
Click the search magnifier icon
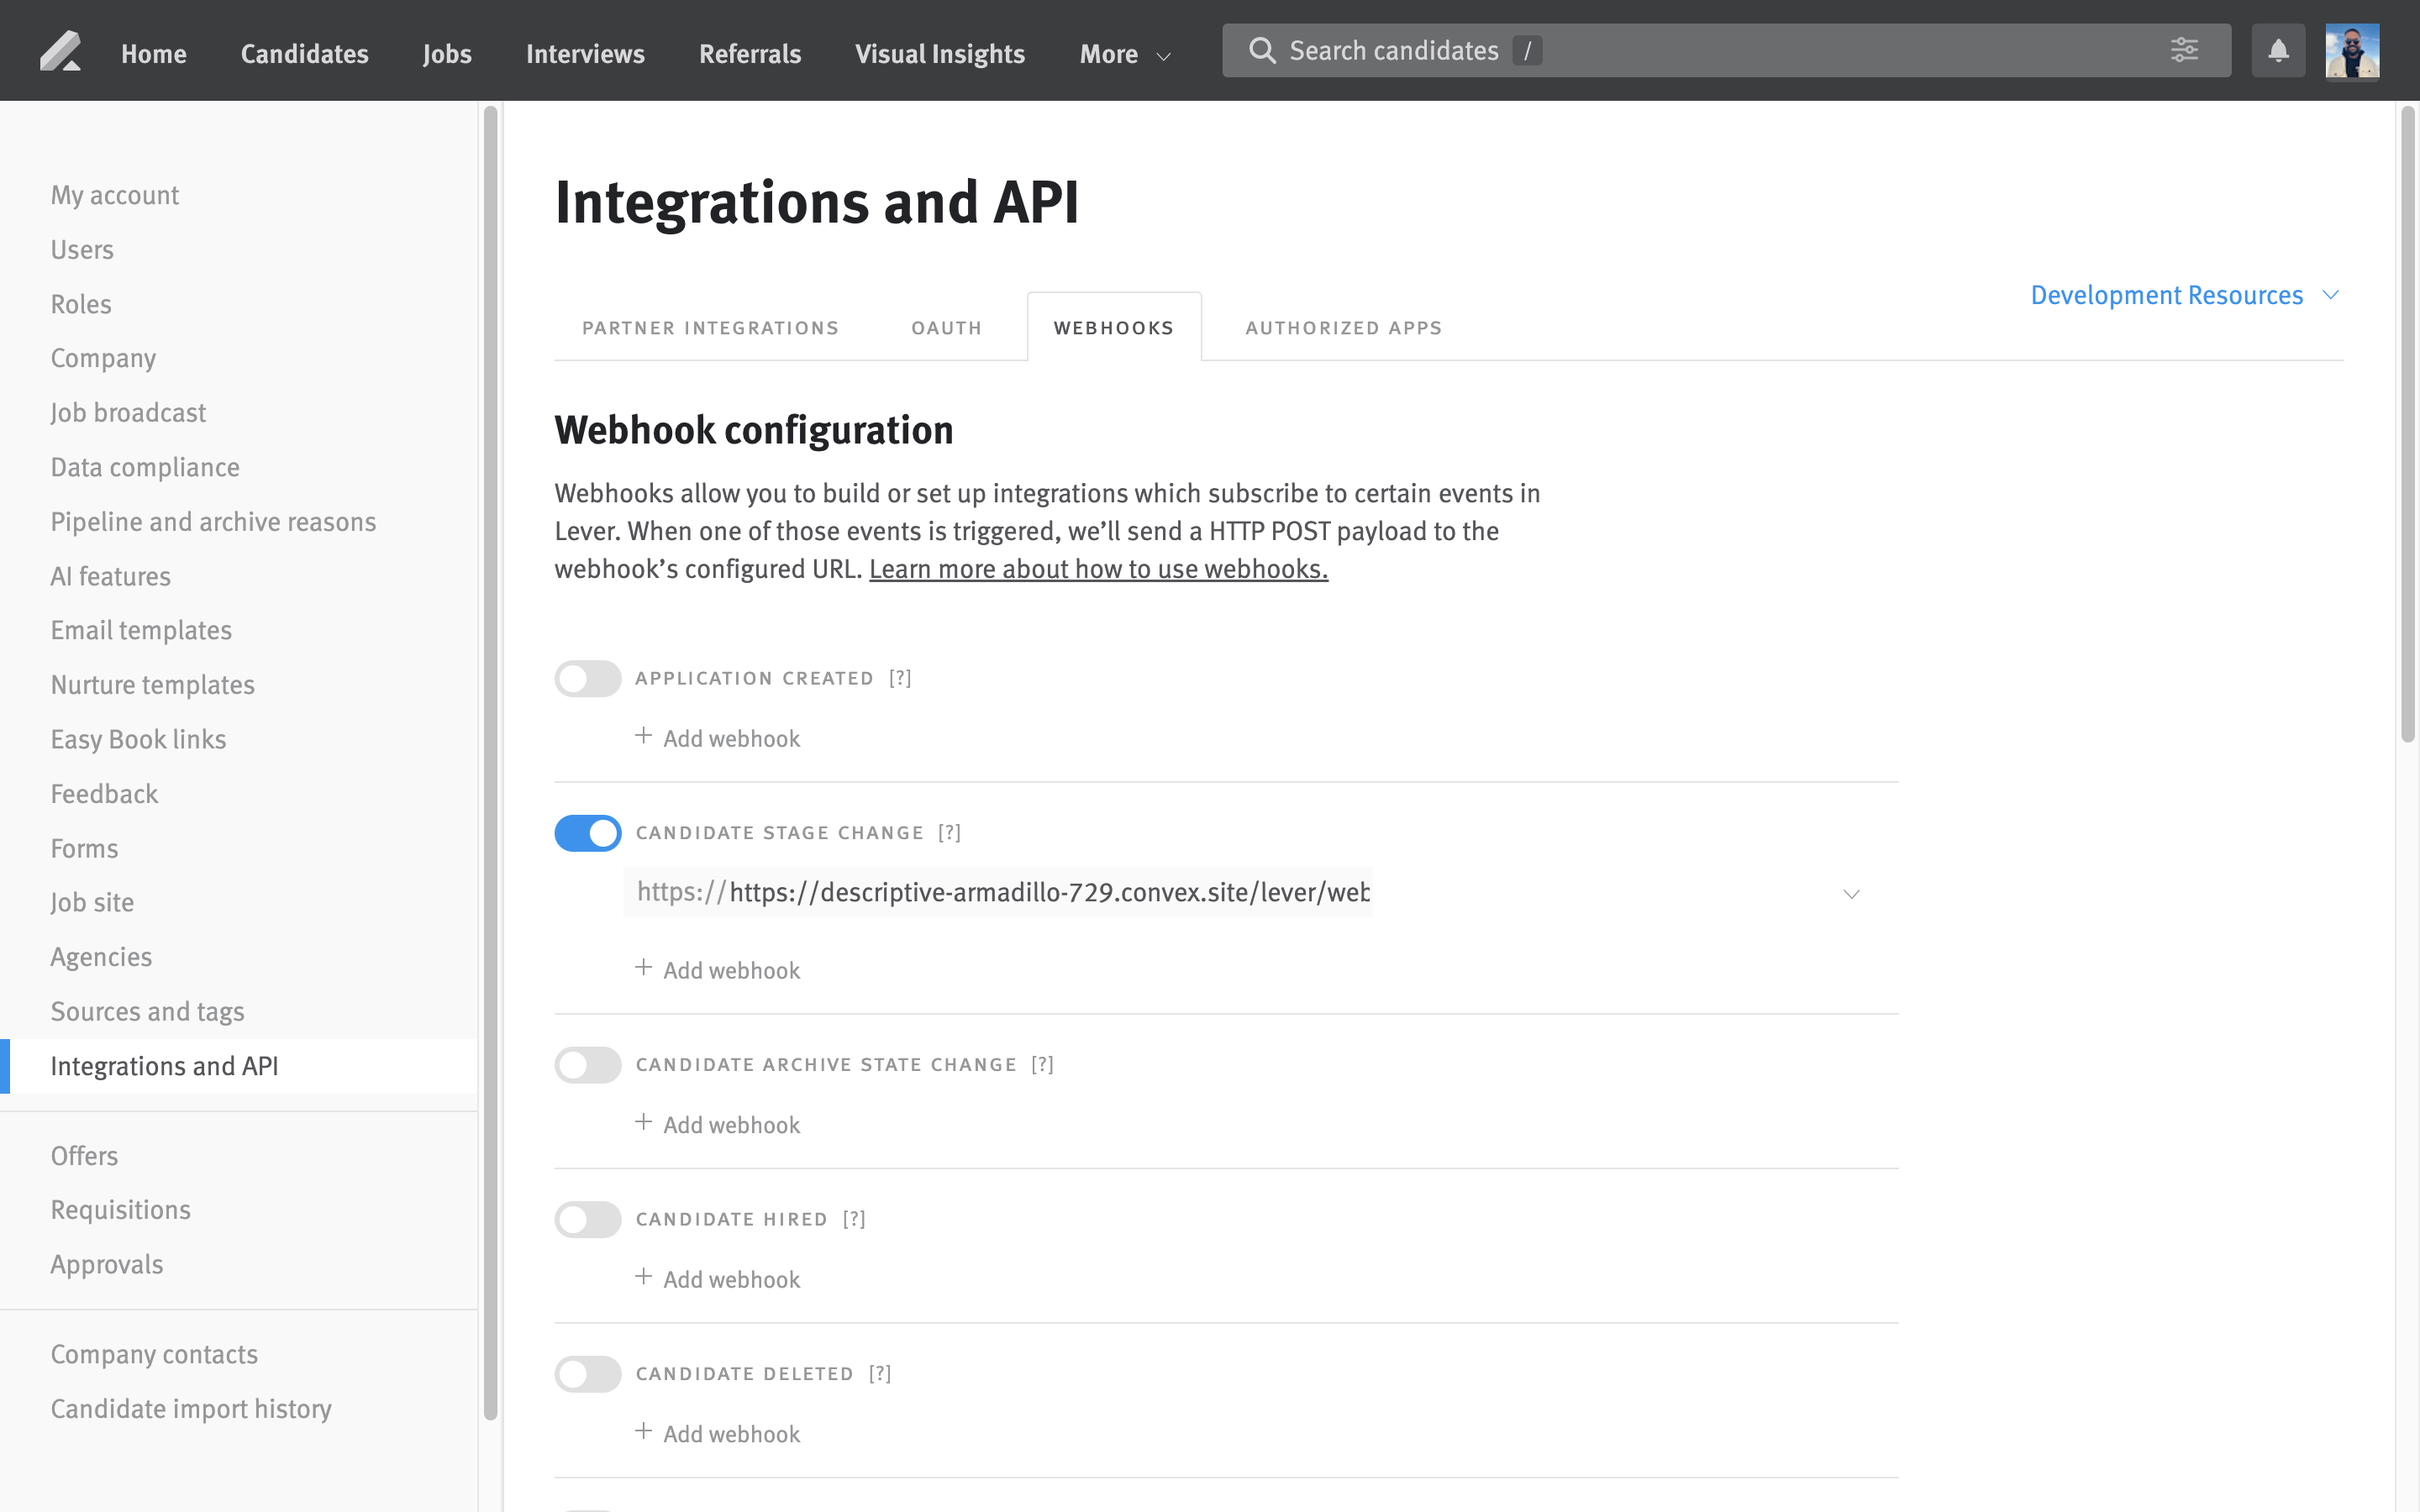(x=1262, y=51)
